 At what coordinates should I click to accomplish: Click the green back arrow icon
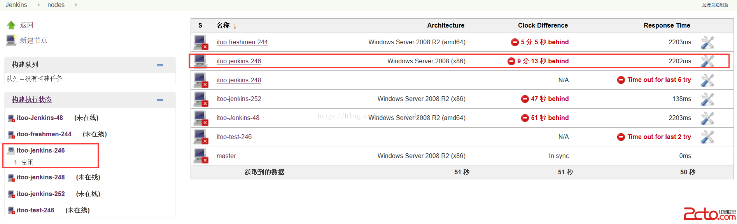(11, 25)
